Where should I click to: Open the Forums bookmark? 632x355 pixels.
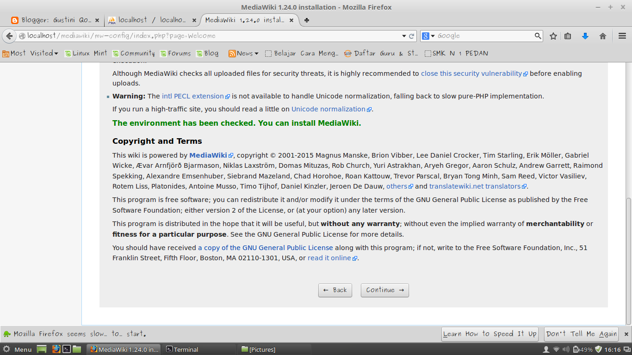click(175, 53)
